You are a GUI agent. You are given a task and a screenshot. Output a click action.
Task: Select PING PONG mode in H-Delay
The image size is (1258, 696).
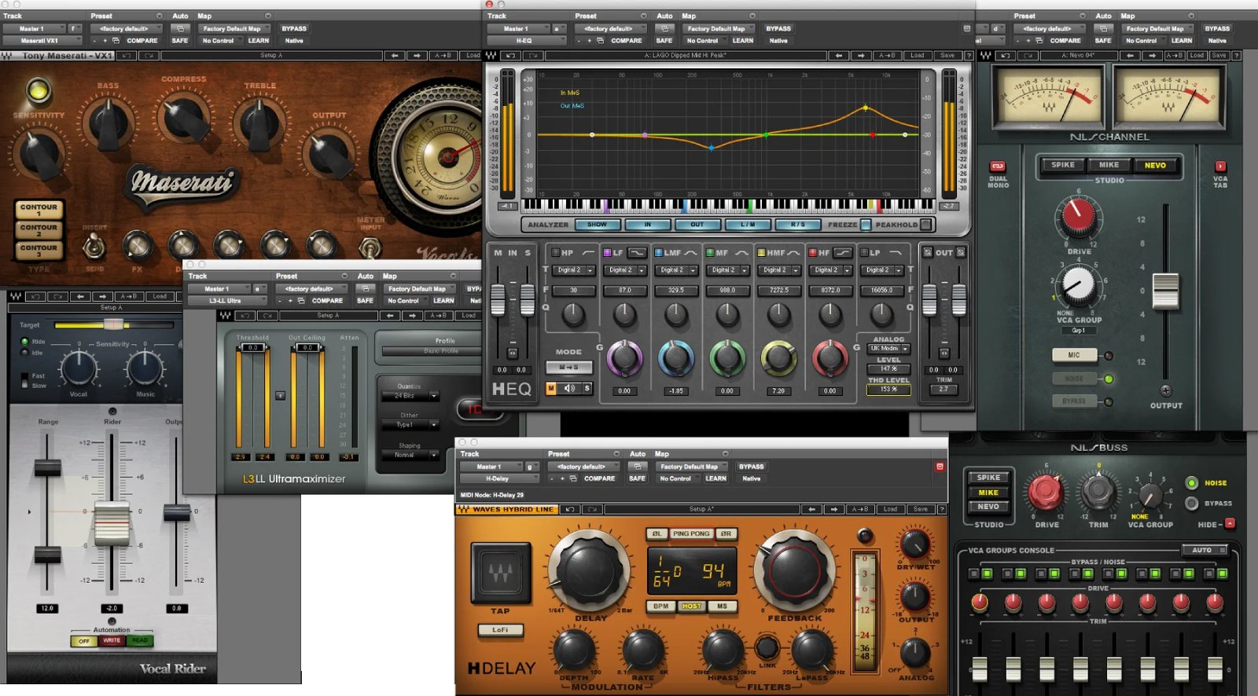pyautogui.click(x=691, y=533)
